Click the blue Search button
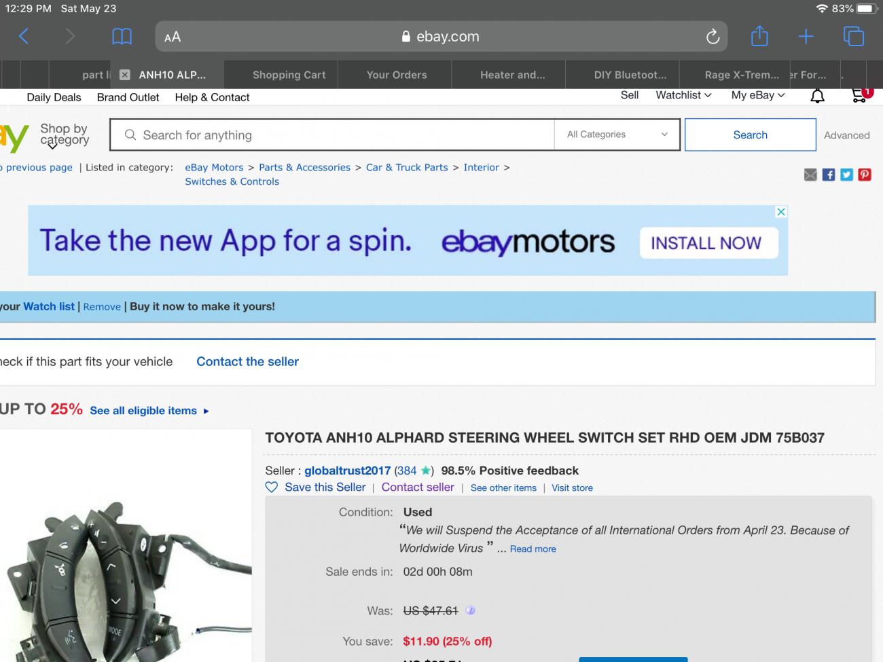 [750, 134]
